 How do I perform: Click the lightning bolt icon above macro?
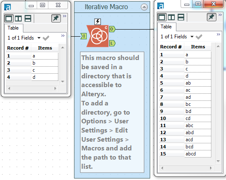click(x=98, y=22)
